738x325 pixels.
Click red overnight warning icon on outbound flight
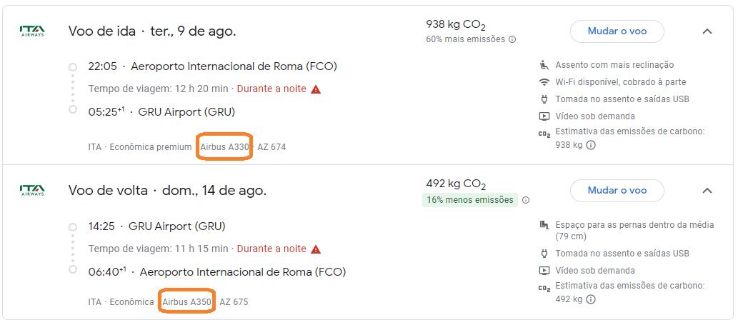click(x=316, y=89)
